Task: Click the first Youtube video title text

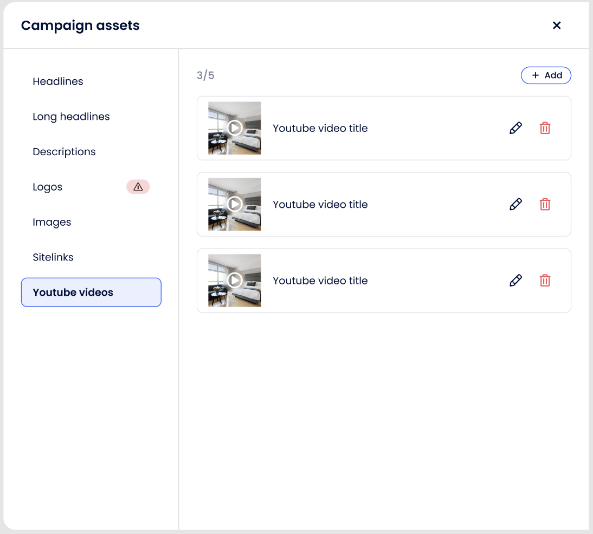Action: click(x=320, y=129)
